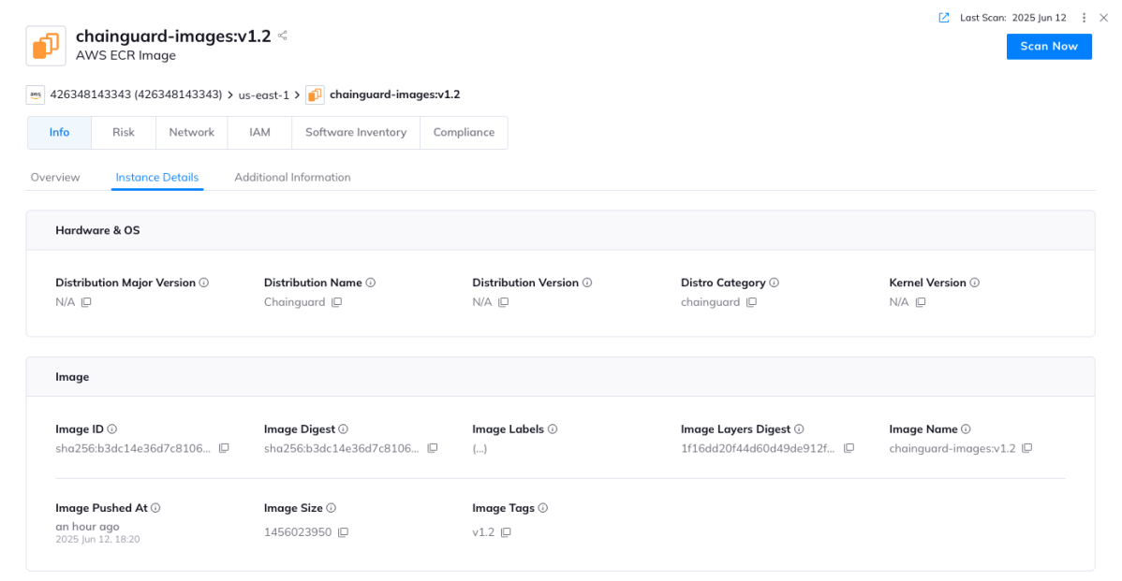1122x581 pixels.
Task: Copy the Distribution Name Chainguard value
Action: 337,302
